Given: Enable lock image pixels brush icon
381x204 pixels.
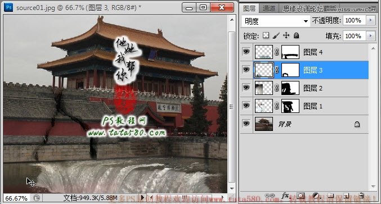Looking at the screenshot, I should (276, 35).
